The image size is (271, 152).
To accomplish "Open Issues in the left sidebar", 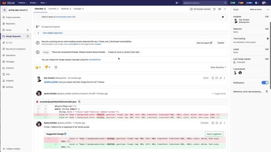I will coord(16,30).
